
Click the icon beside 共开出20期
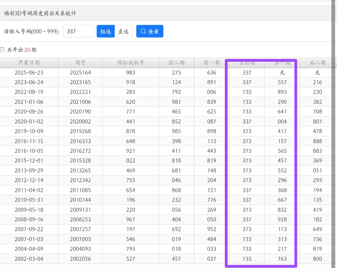coord(2,50)
